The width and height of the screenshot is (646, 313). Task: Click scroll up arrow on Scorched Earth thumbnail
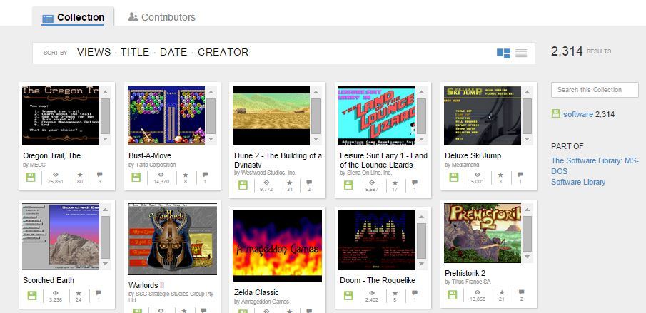106,210
